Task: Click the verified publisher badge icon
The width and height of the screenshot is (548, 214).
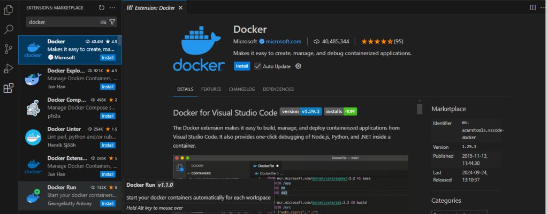Action: tap(261, 41)
